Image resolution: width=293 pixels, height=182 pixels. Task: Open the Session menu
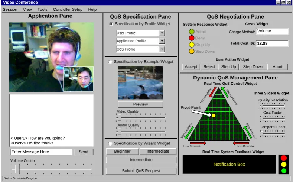coord(10,9)
